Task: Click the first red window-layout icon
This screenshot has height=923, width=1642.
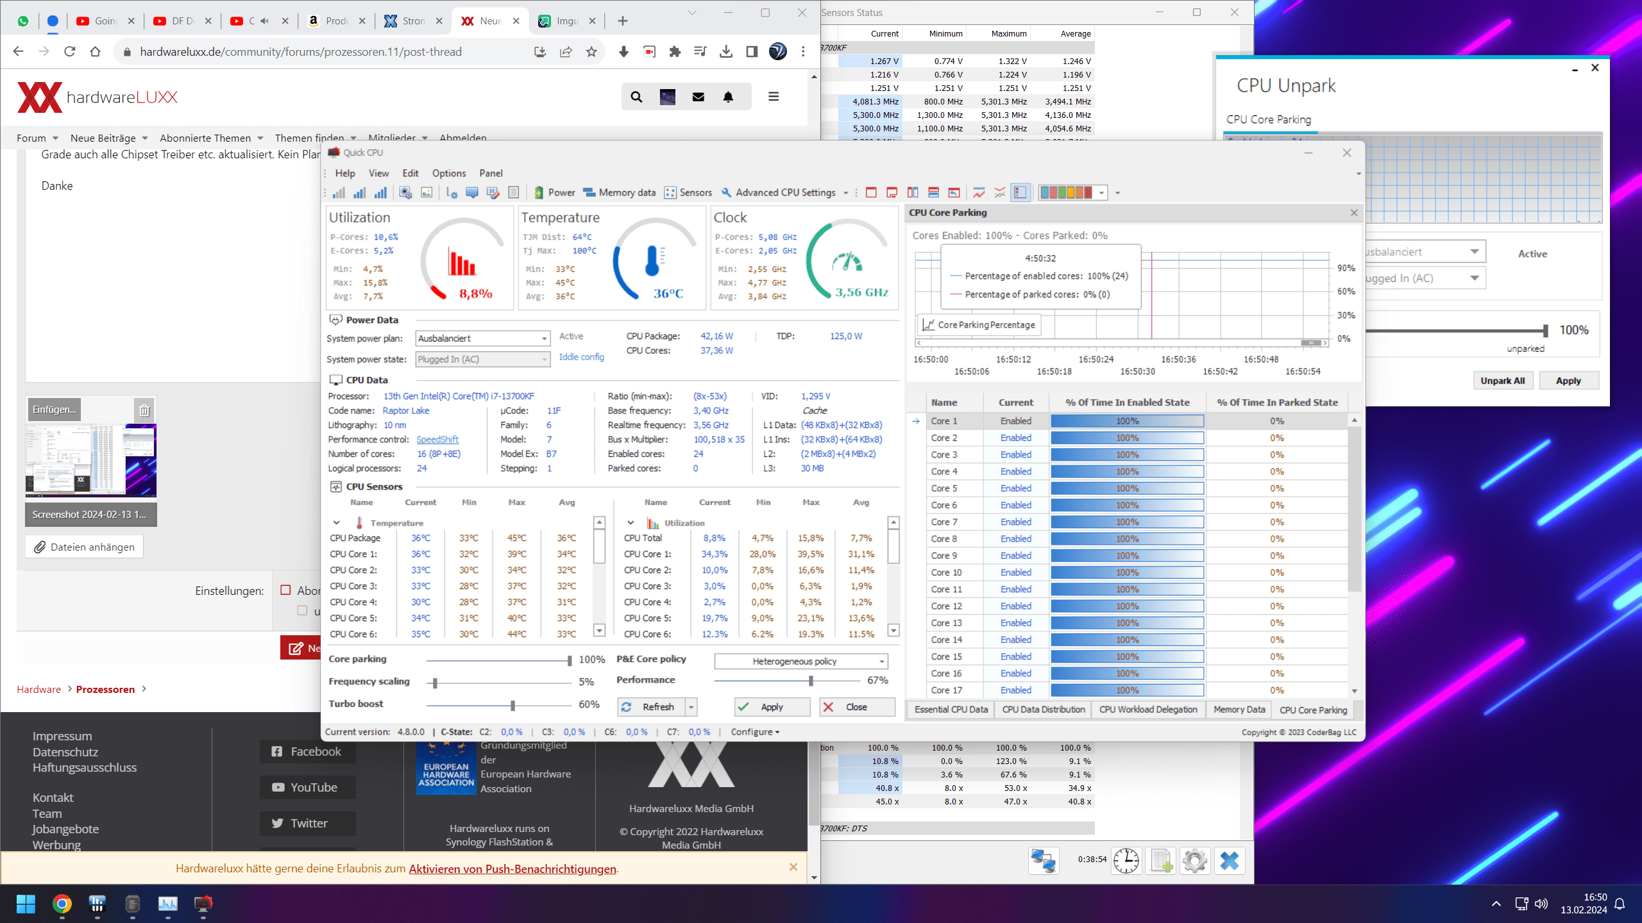Action: (871, 192)
